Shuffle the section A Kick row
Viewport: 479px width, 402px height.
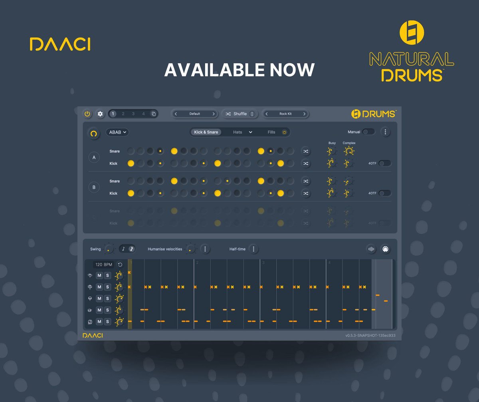click(x=306, y=163)
